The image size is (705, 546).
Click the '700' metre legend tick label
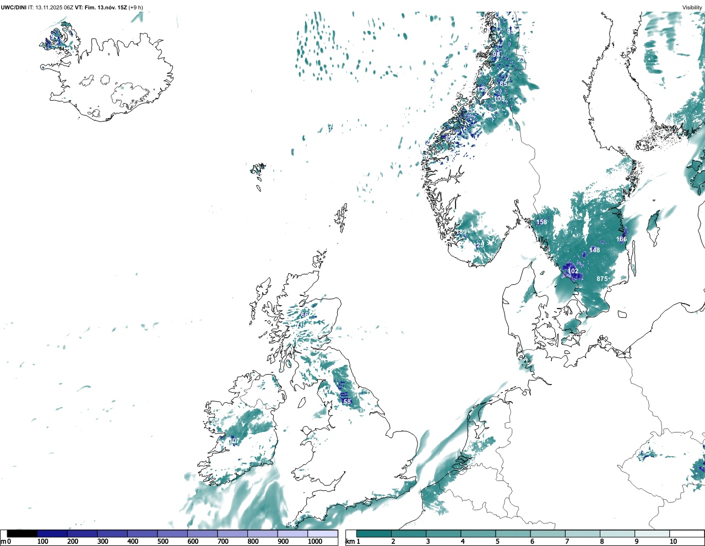click(223, 542)
